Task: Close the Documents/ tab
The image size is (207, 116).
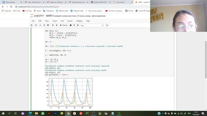Action: point(132,2)
